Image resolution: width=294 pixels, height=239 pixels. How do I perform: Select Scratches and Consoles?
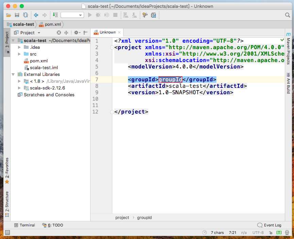pos(49,95)
